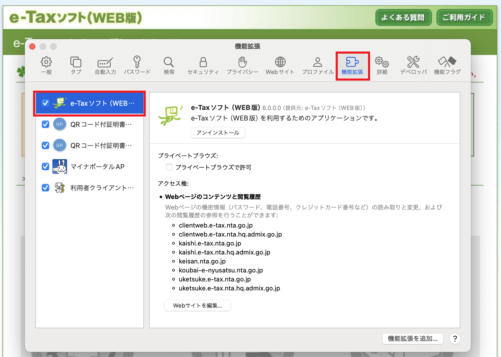
Task: Click clientweb.e-tax.nta.go.jp in access list
Action: [x=216, y=225]
